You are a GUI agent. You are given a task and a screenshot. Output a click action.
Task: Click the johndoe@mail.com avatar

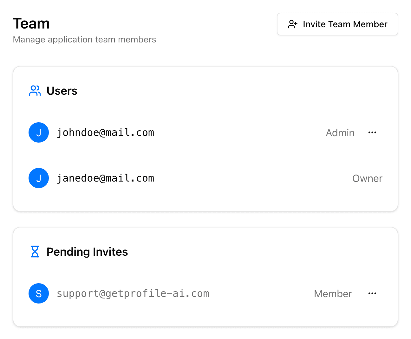pos(39,132)
